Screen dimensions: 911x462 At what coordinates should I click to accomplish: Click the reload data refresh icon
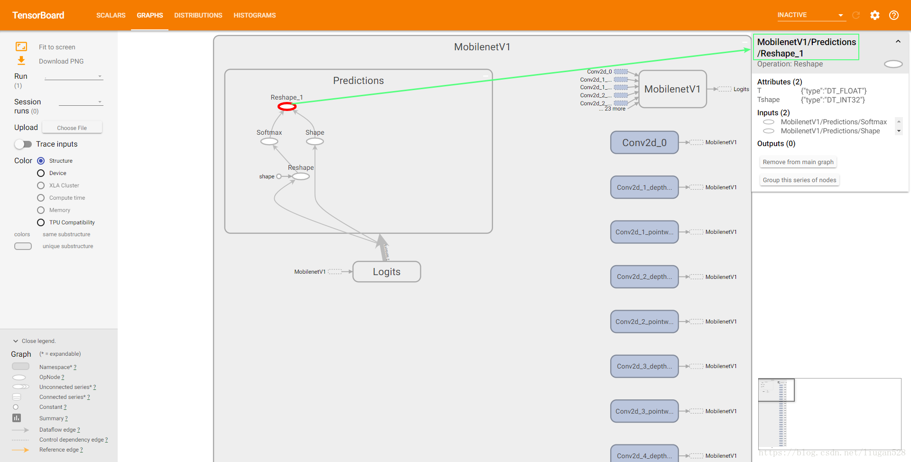(856, 15)
